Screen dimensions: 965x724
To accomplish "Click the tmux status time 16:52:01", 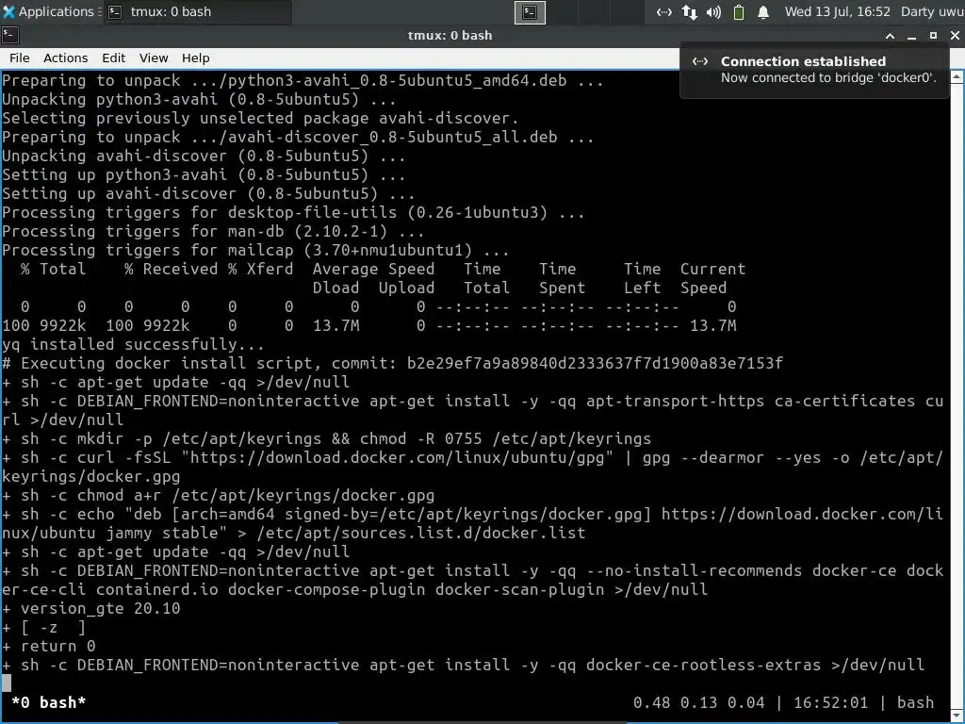I will point(830,702).
